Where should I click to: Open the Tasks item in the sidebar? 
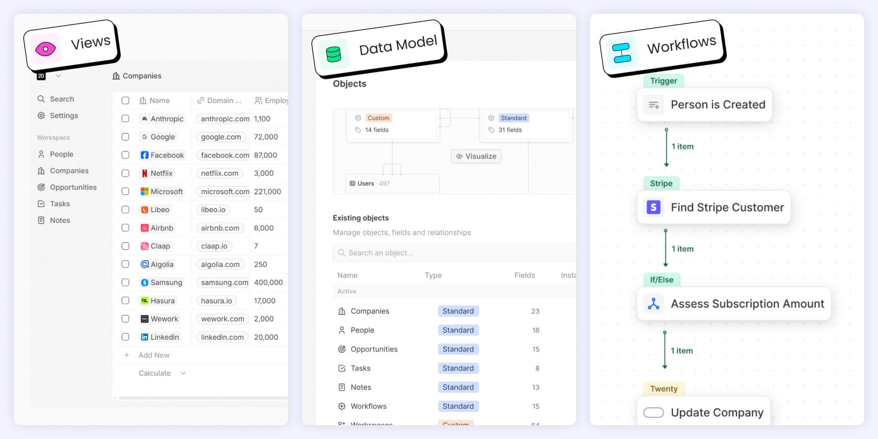[x=59, y=203]
